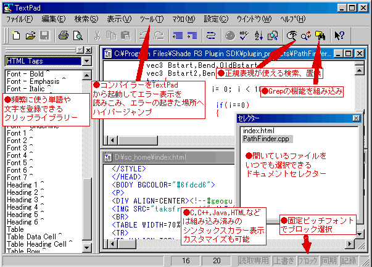This screenshot has width=372, height=267.
Task: Click the context help arrow-question icon
Action: (339, 36)
